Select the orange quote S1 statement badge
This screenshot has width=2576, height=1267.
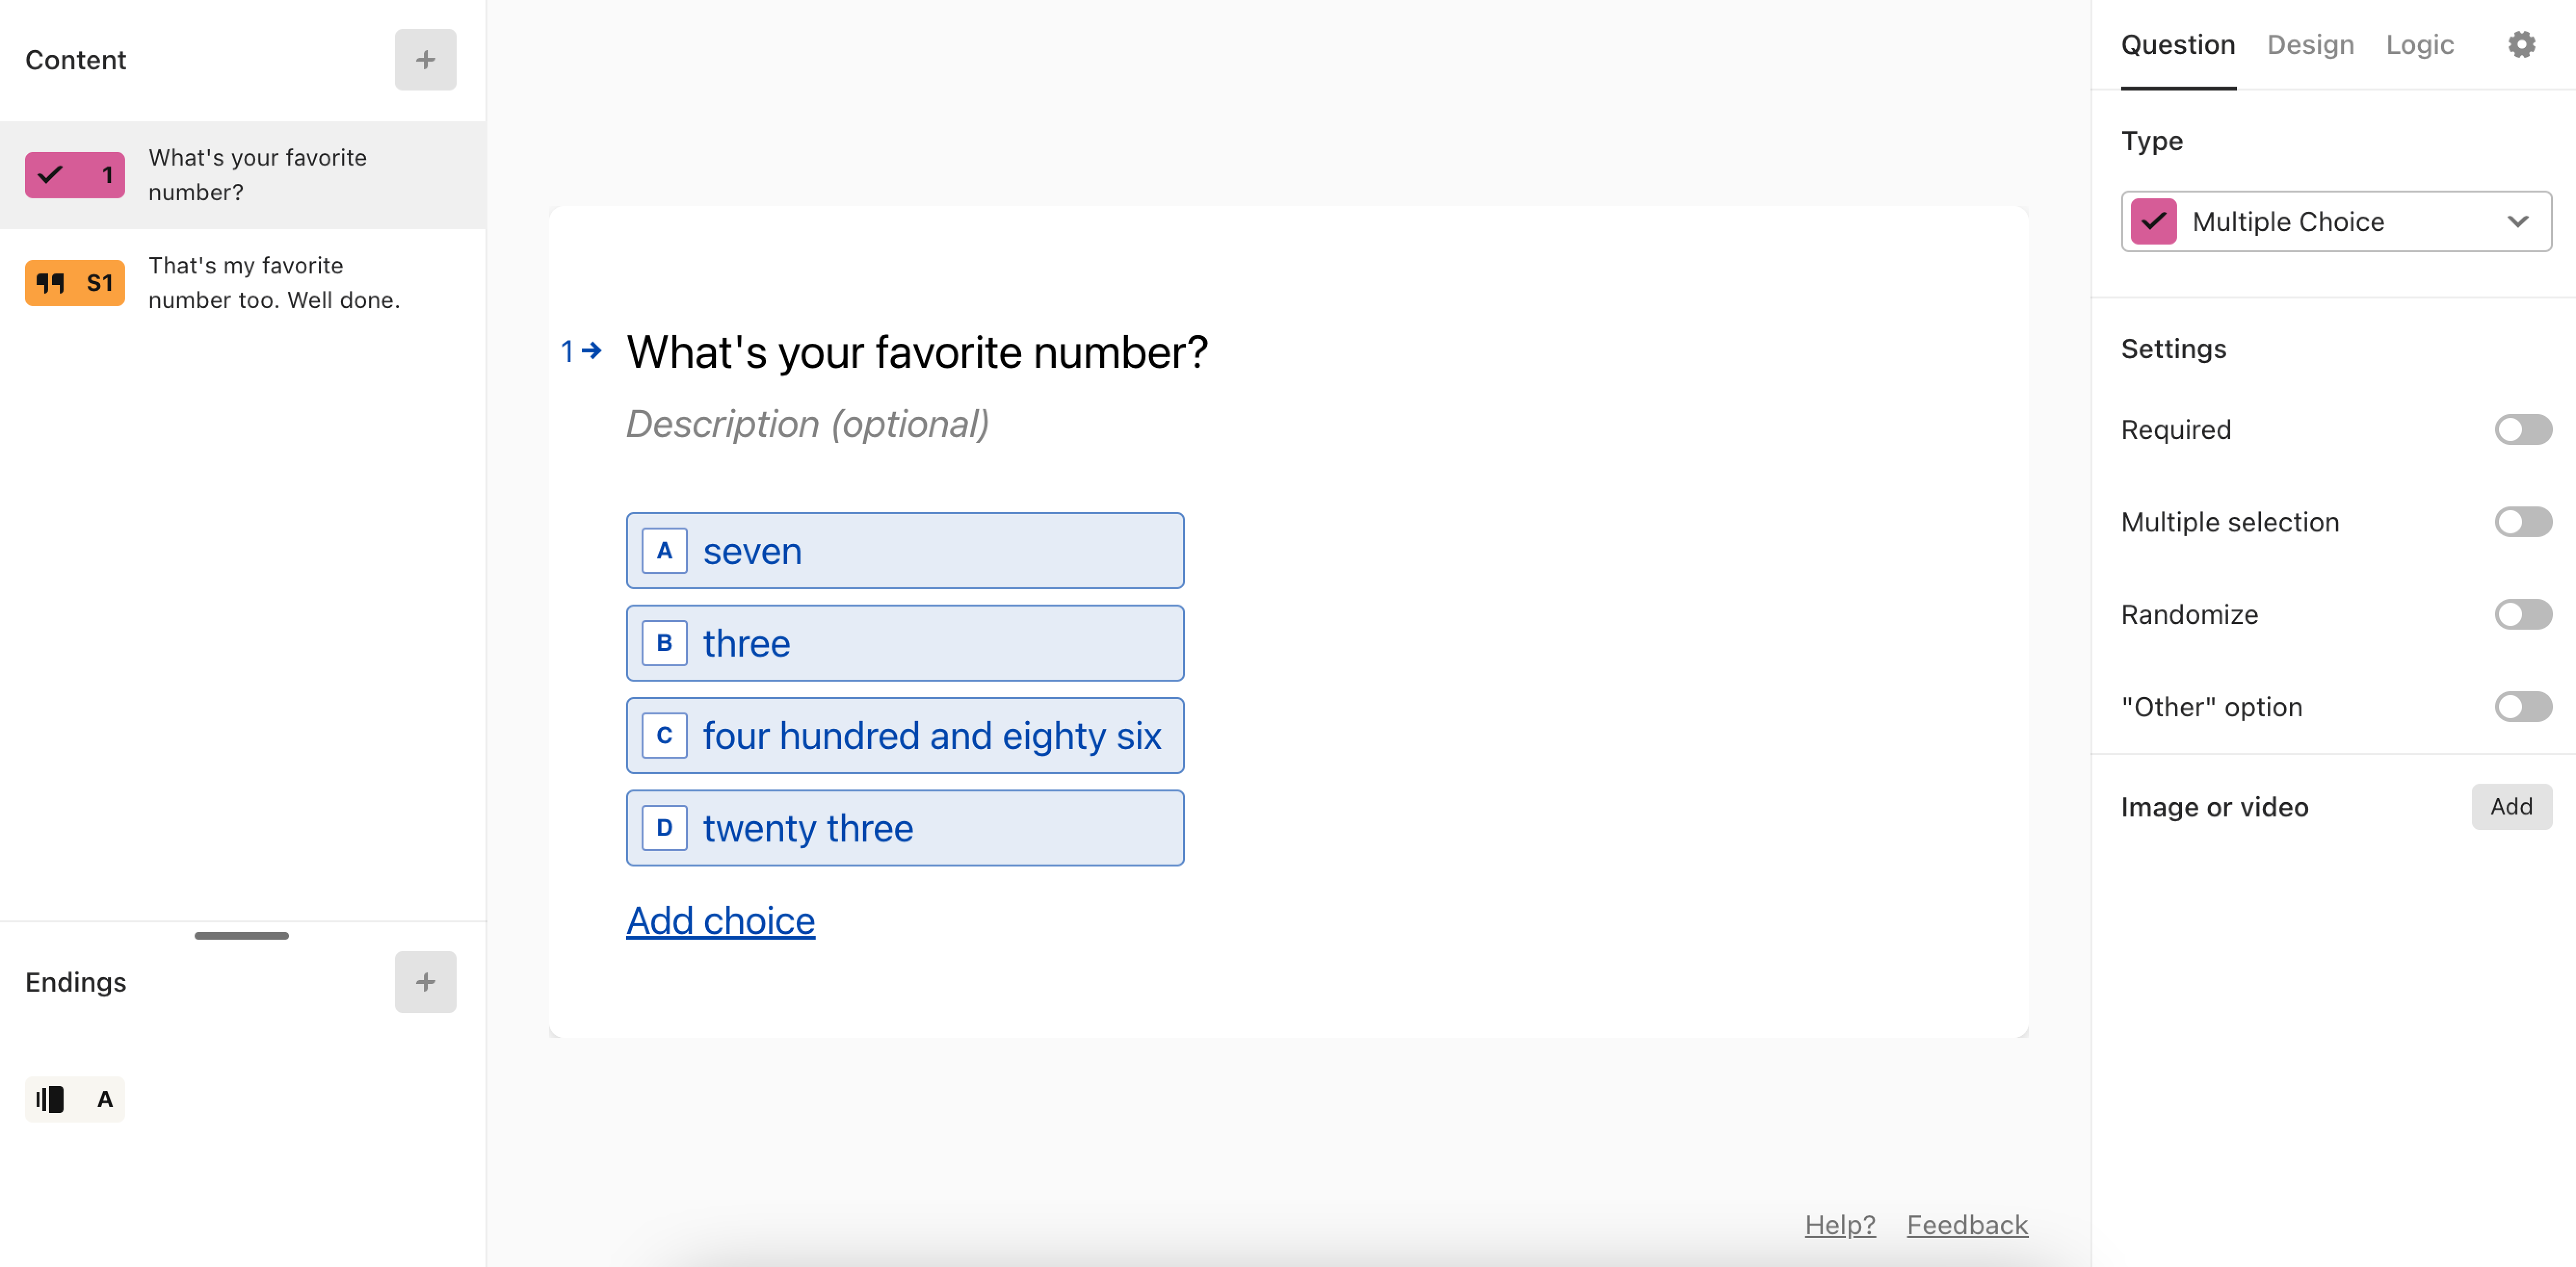tap(75, 283)
